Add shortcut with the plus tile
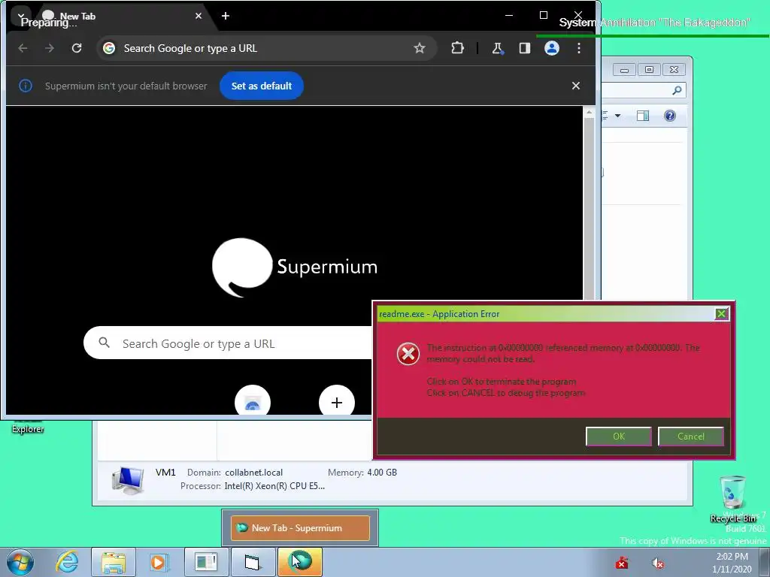The width and height of the screenshot is (770, 577). [x=337, y=401]
